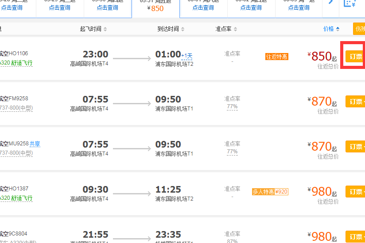Click the 23:00 departure time
The height and width of the screenshot is (243, 365).
point(95,54)
